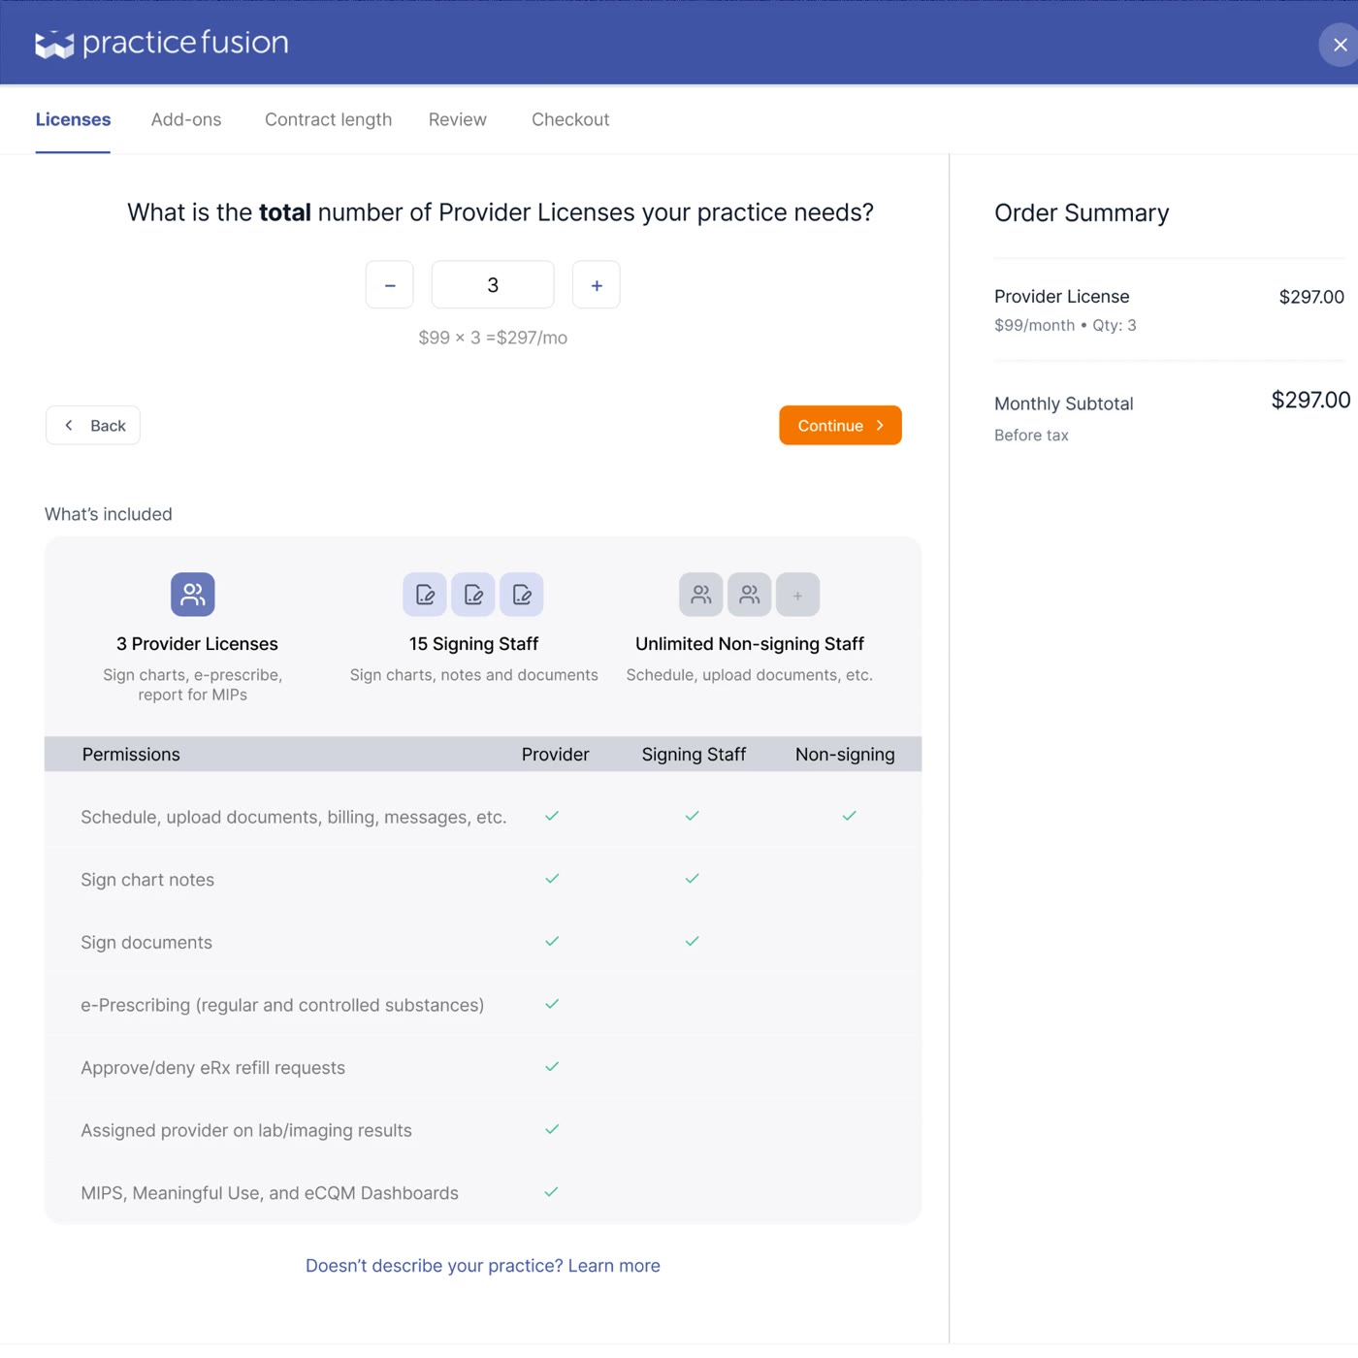Click the Non-signing column header
The height and width of the screenshot is (1358, 1358).
845,755
